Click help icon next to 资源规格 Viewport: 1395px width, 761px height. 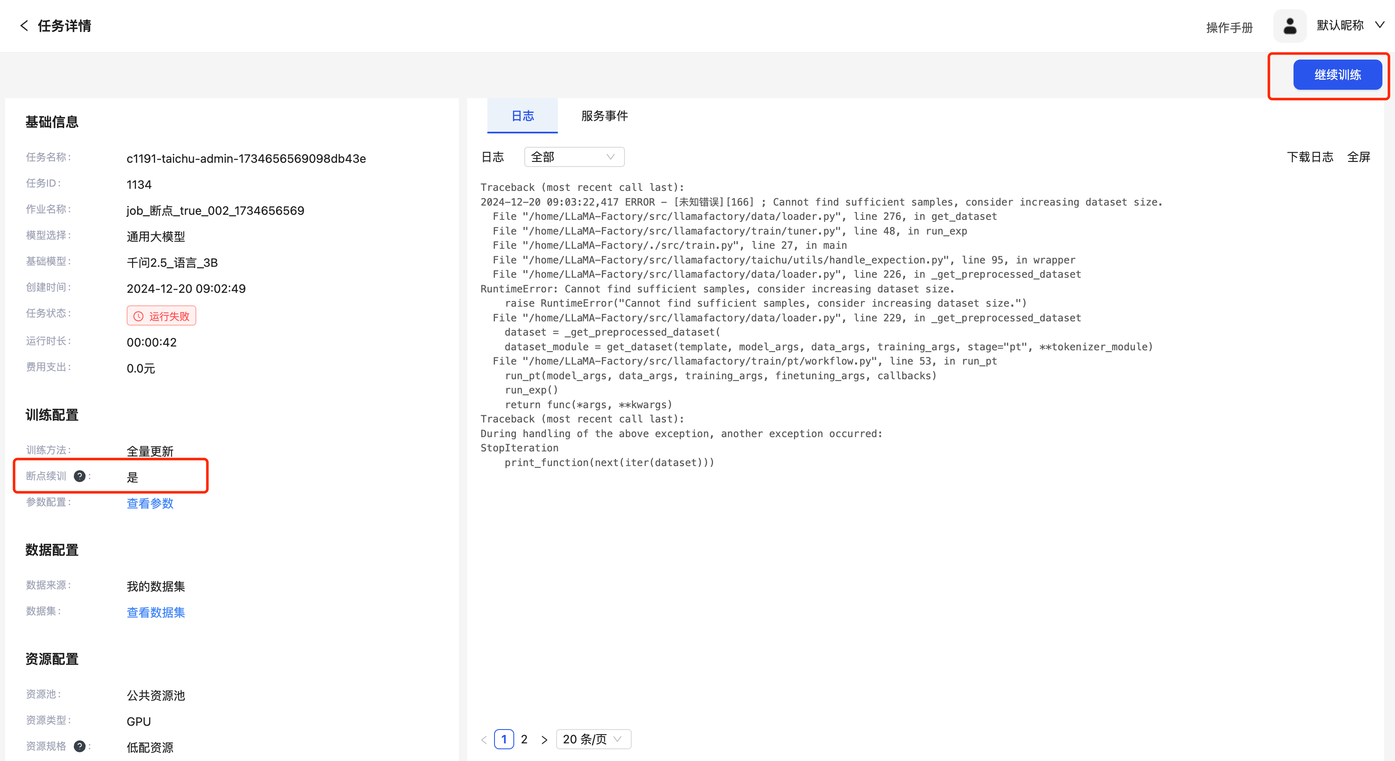pos(80,746)
